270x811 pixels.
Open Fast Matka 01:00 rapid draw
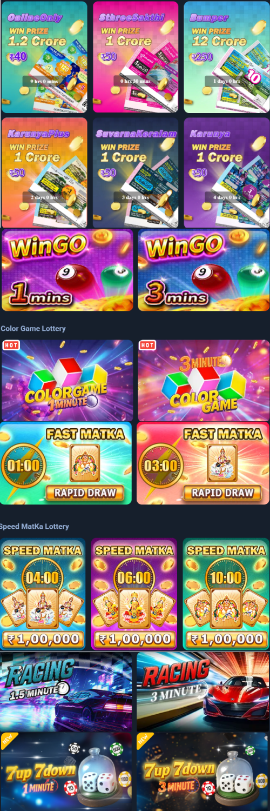coord(66,463)
